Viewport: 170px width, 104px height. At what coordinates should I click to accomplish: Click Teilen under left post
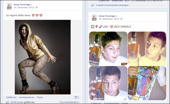[x=40, y=97]
